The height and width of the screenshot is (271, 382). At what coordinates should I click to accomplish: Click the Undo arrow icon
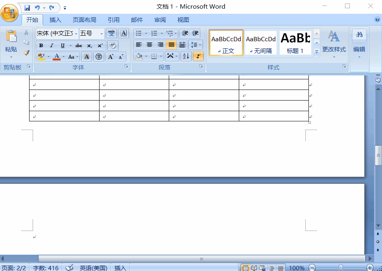coord(37,7)
